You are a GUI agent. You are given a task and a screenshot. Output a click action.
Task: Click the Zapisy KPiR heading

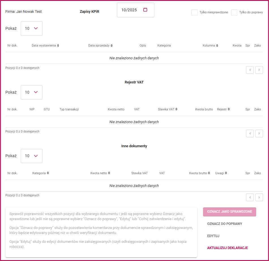coord(89,12)
